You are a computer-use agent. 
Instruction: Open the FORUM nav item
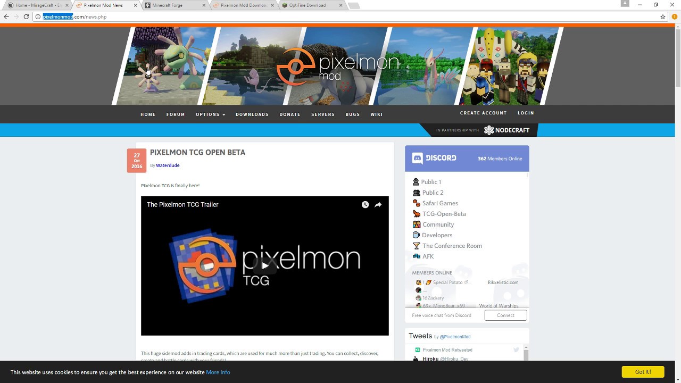coord(176,114)
